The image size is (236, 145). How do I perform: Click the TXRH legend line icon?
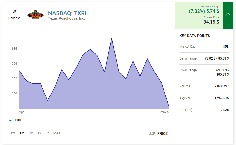[10, 120]
